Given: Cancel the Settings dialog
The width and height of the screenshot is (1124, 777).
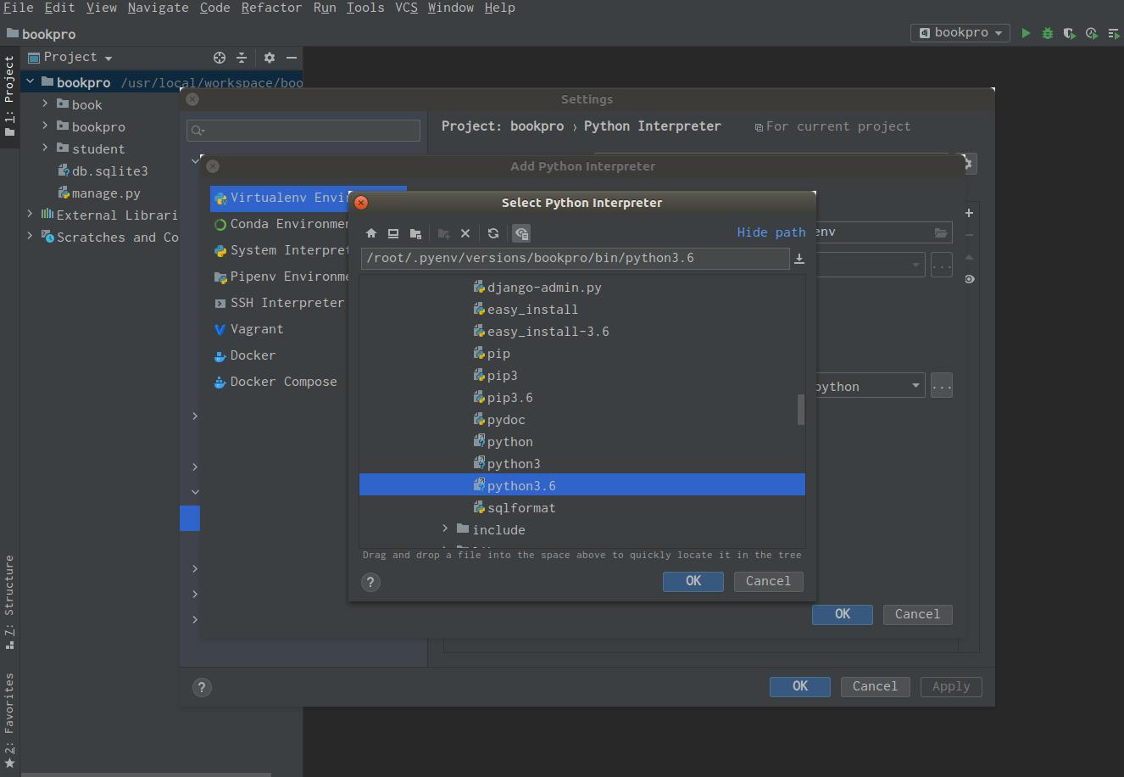Looking at the screenshot, I should click(x=875, y=686).
